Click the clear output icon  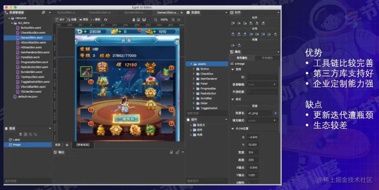(171, 152)
